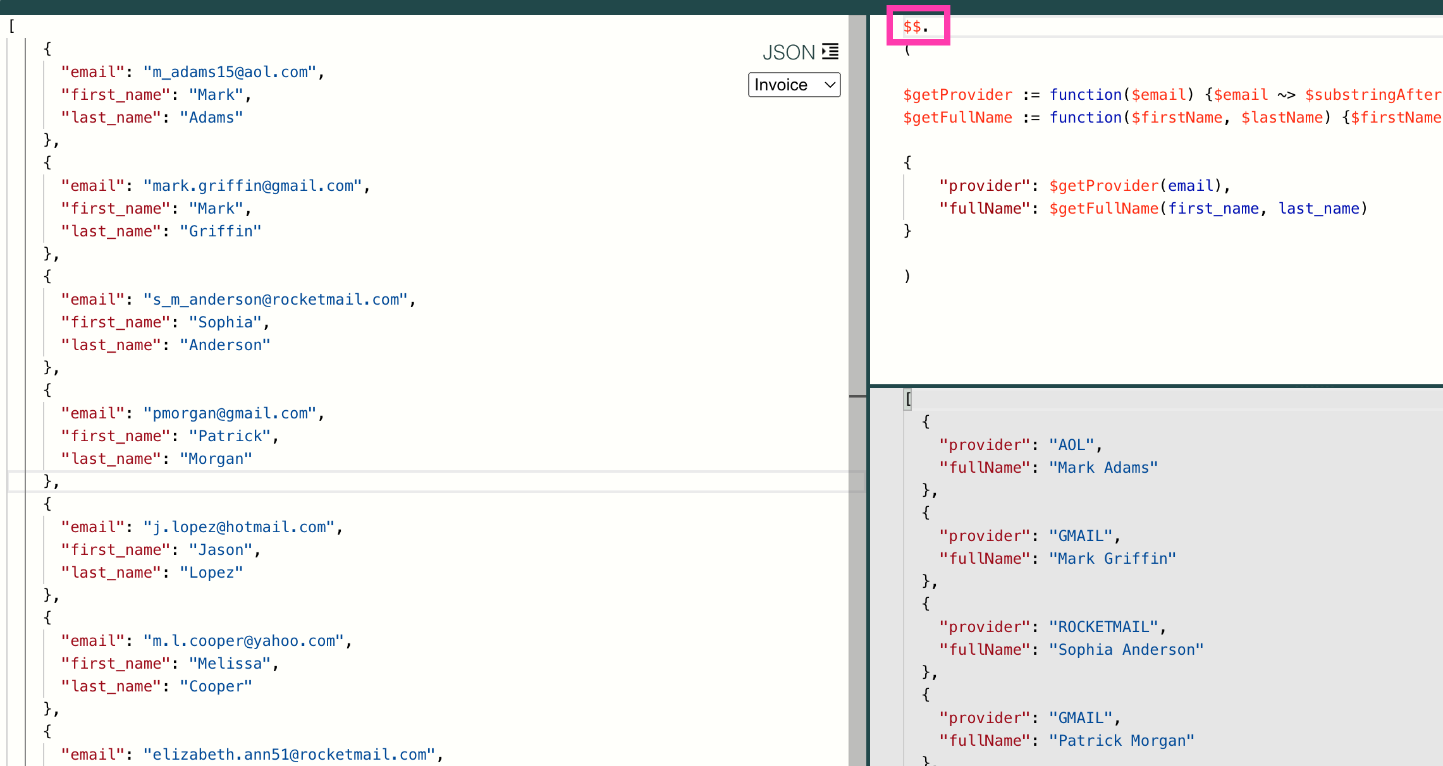Click the $substringAfter call in expression

[1372, 95]
